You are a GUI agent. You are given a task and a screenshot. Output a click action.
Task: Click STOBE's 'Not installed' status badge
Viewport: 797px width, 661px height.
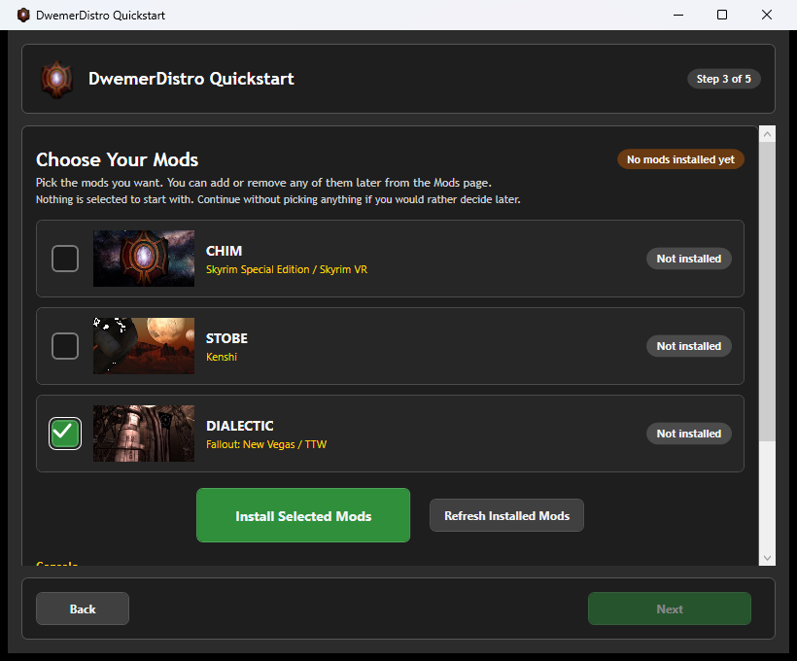689,346
